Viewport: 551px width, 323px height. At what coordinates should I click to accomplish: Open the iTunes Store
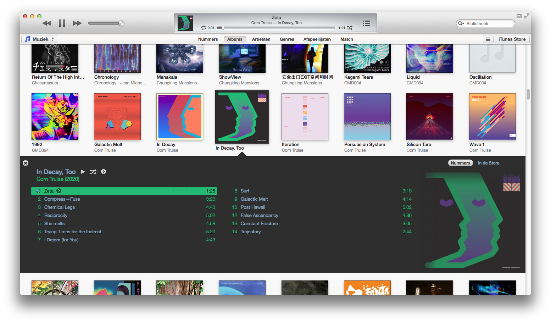512,39
